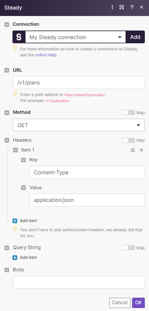
Task: Turn on Map switch for Query String
Action: click(128, 248)
